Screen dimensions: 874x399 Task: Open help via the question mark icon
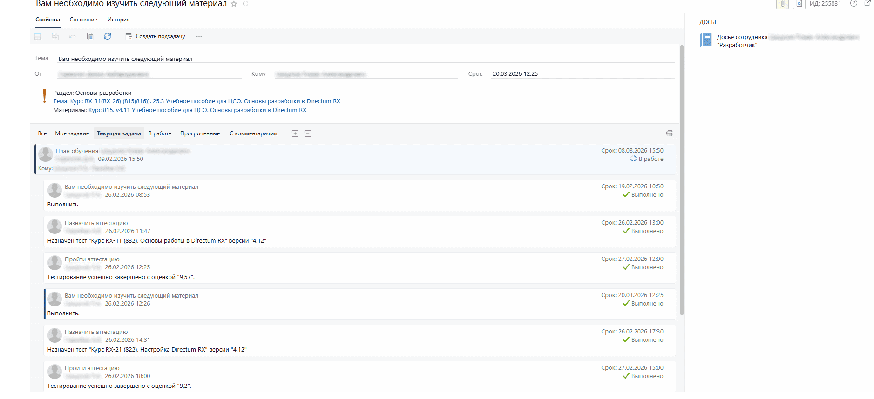pos(854,4)
